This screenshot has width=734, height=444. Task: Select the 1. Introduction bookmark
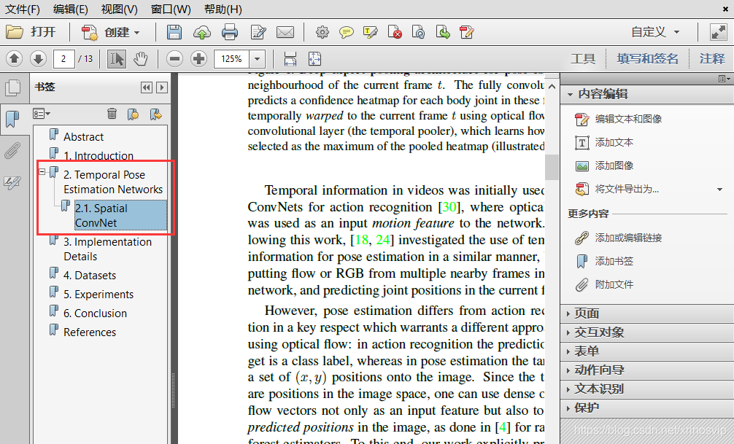(x=98, y=155)
